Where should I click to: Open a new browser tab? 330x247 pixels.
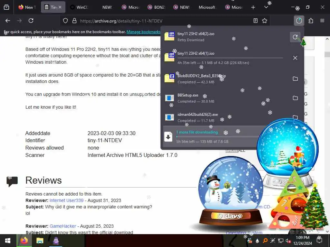tap(253, 7)
